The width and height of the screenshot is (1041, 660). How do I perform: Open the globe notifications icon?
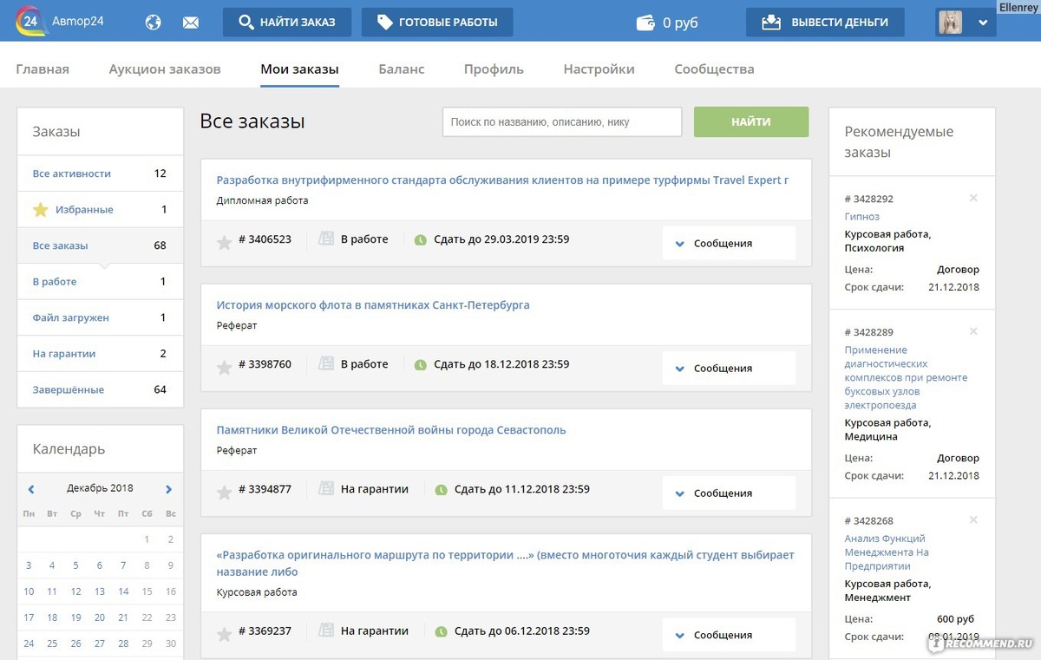tap(153, 23)
